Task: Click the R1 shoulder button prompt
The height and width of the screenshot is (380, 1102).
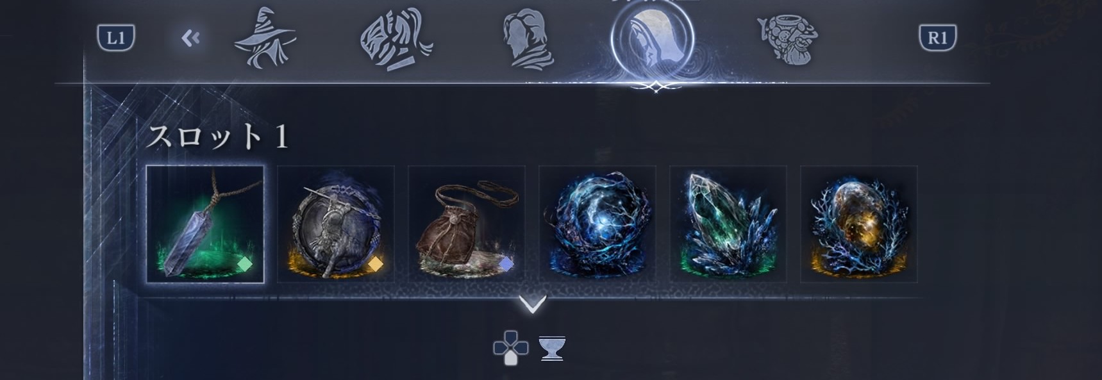Action: point(937,38)
